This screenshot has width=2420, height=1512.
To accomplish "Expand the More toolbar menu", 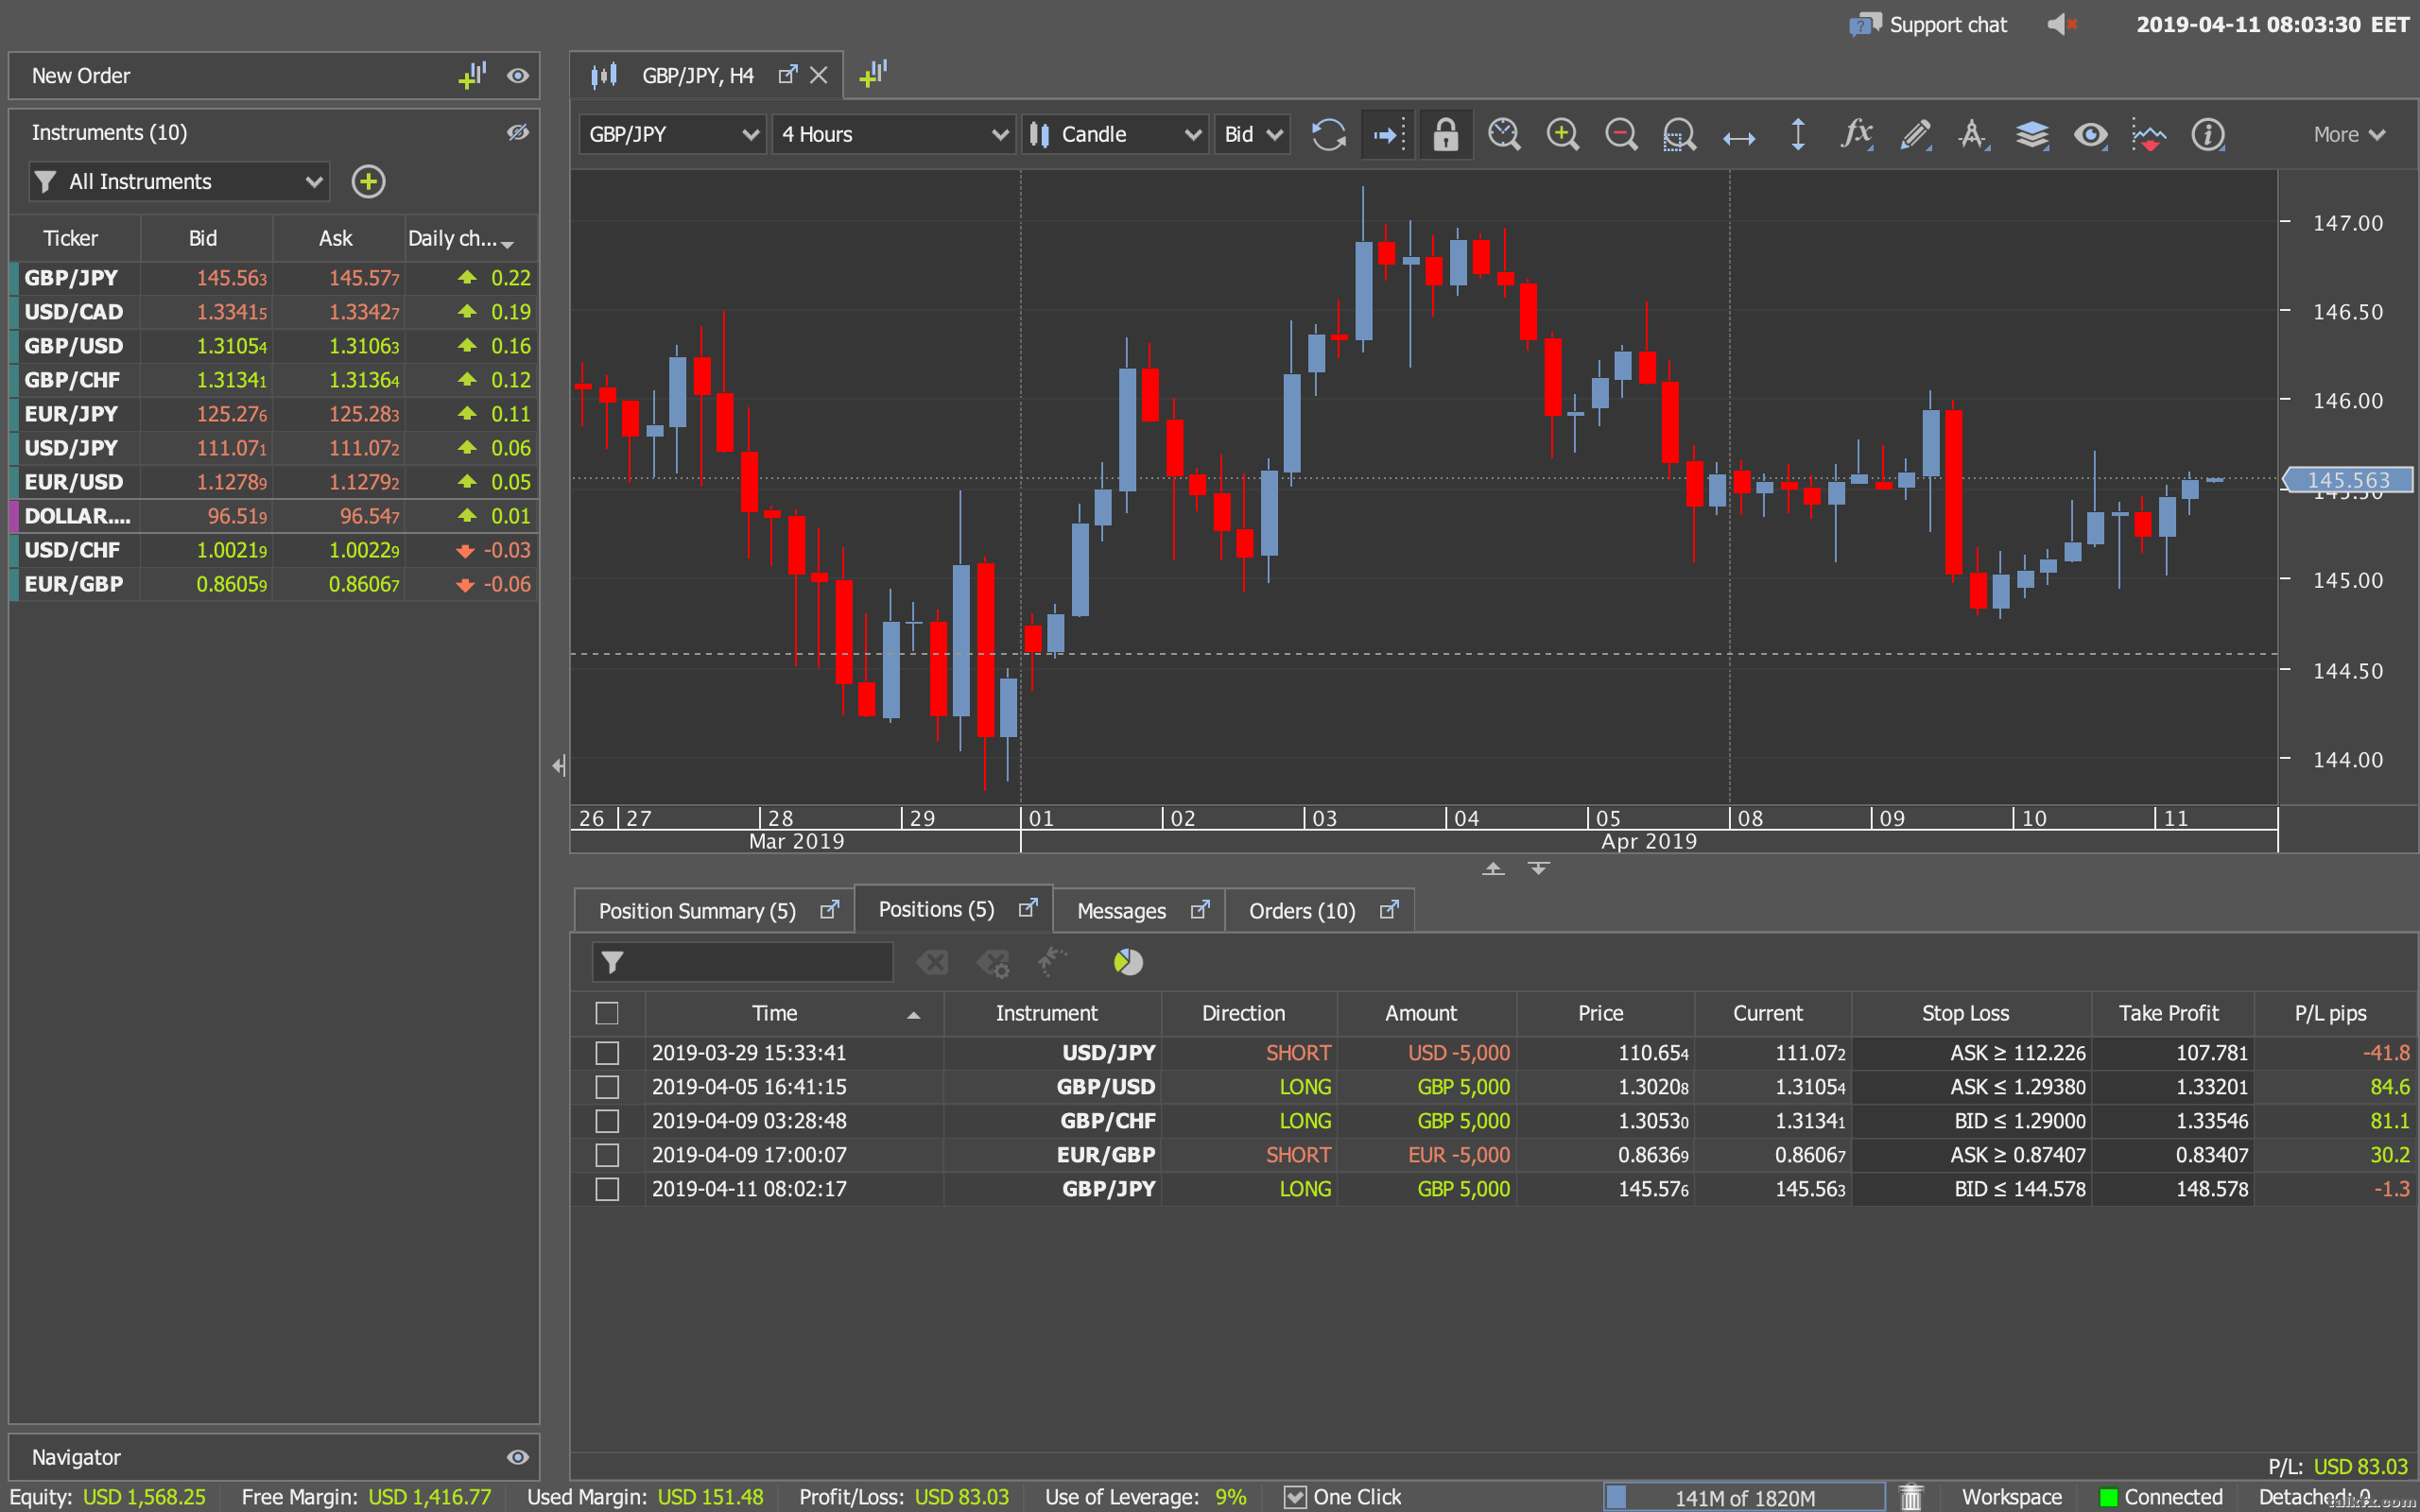I will [2349, 134].
